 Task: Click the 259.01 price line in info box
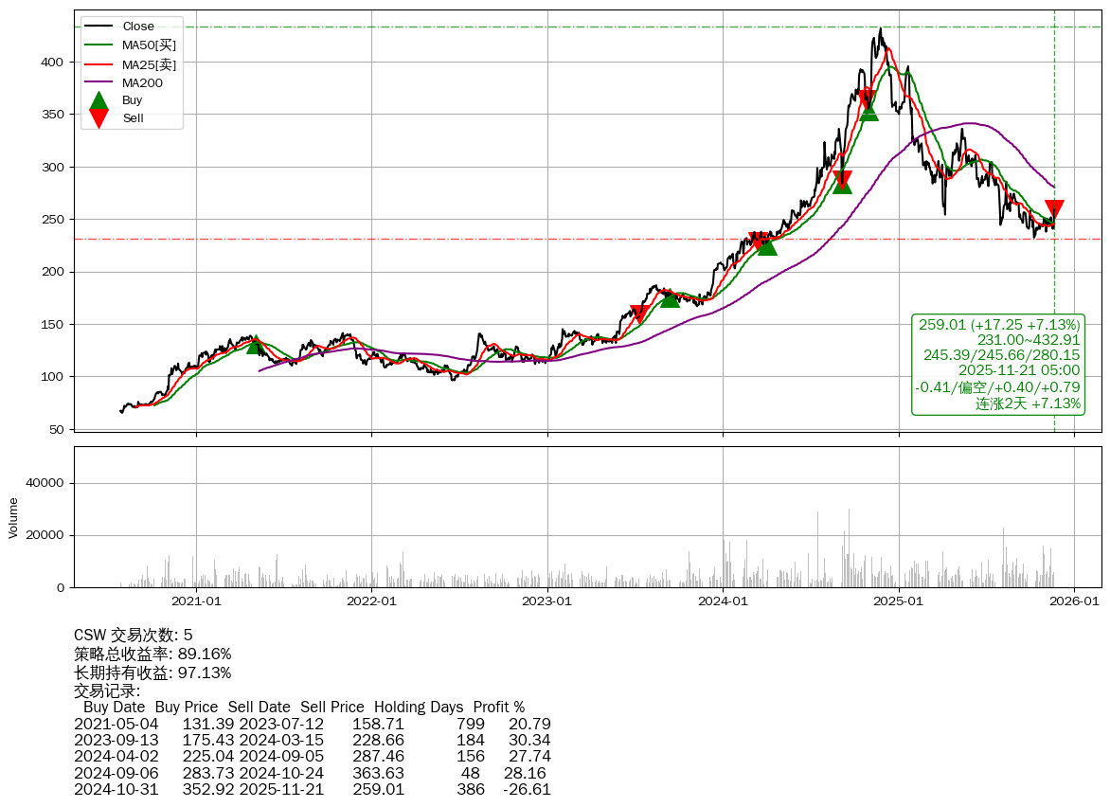(x=998, y=325)
